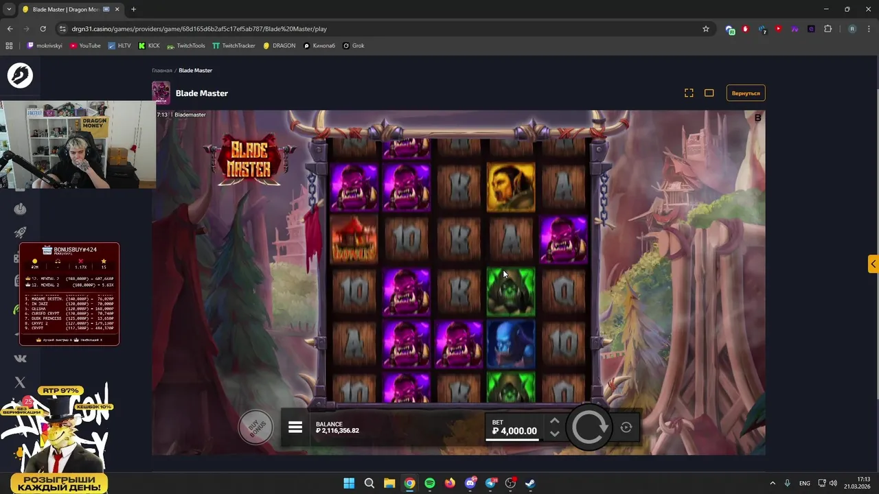
Task: Click the balance ₽ 2,116,356.82 readout
Action: click(x=337, y=431)
